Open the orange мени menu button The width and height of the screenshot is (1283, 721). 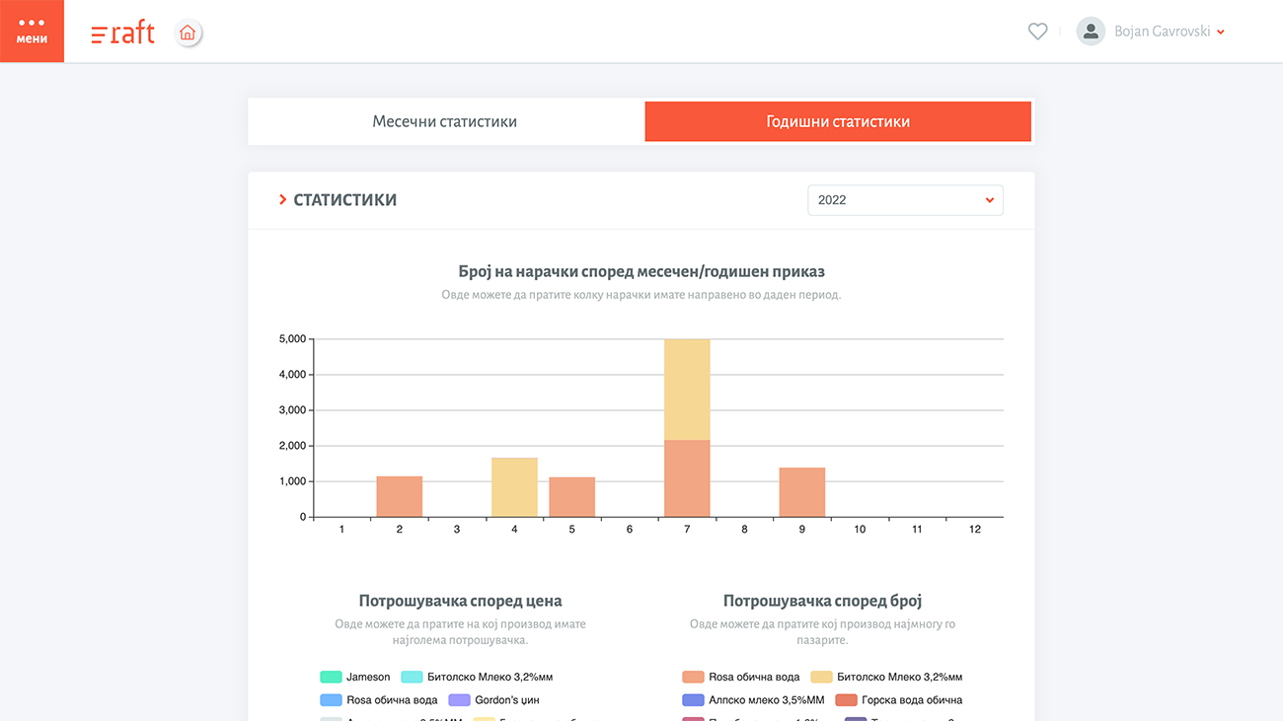tap(32, 31)
